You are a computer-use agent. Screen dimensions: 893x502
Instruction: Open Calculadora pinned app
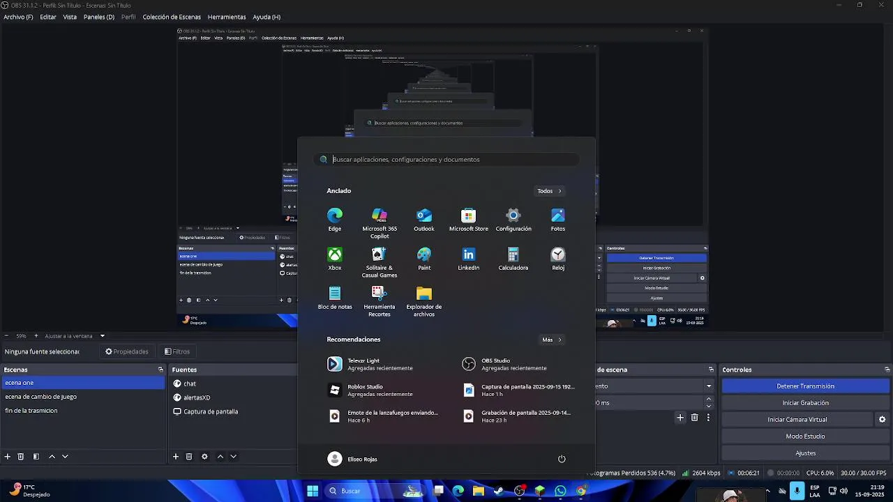513,259
